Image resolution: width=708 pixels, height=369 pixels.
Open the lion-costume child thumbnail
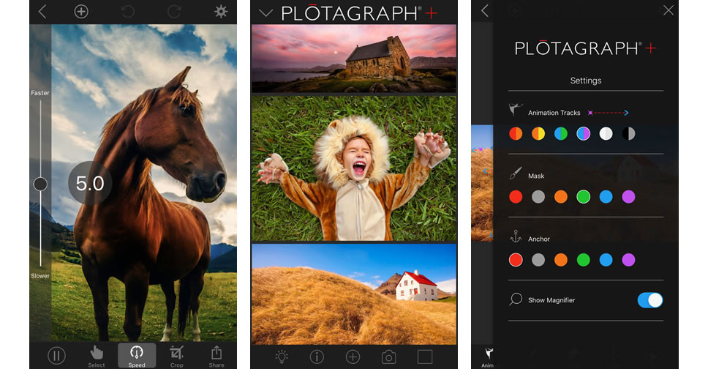tap(354, 168)
